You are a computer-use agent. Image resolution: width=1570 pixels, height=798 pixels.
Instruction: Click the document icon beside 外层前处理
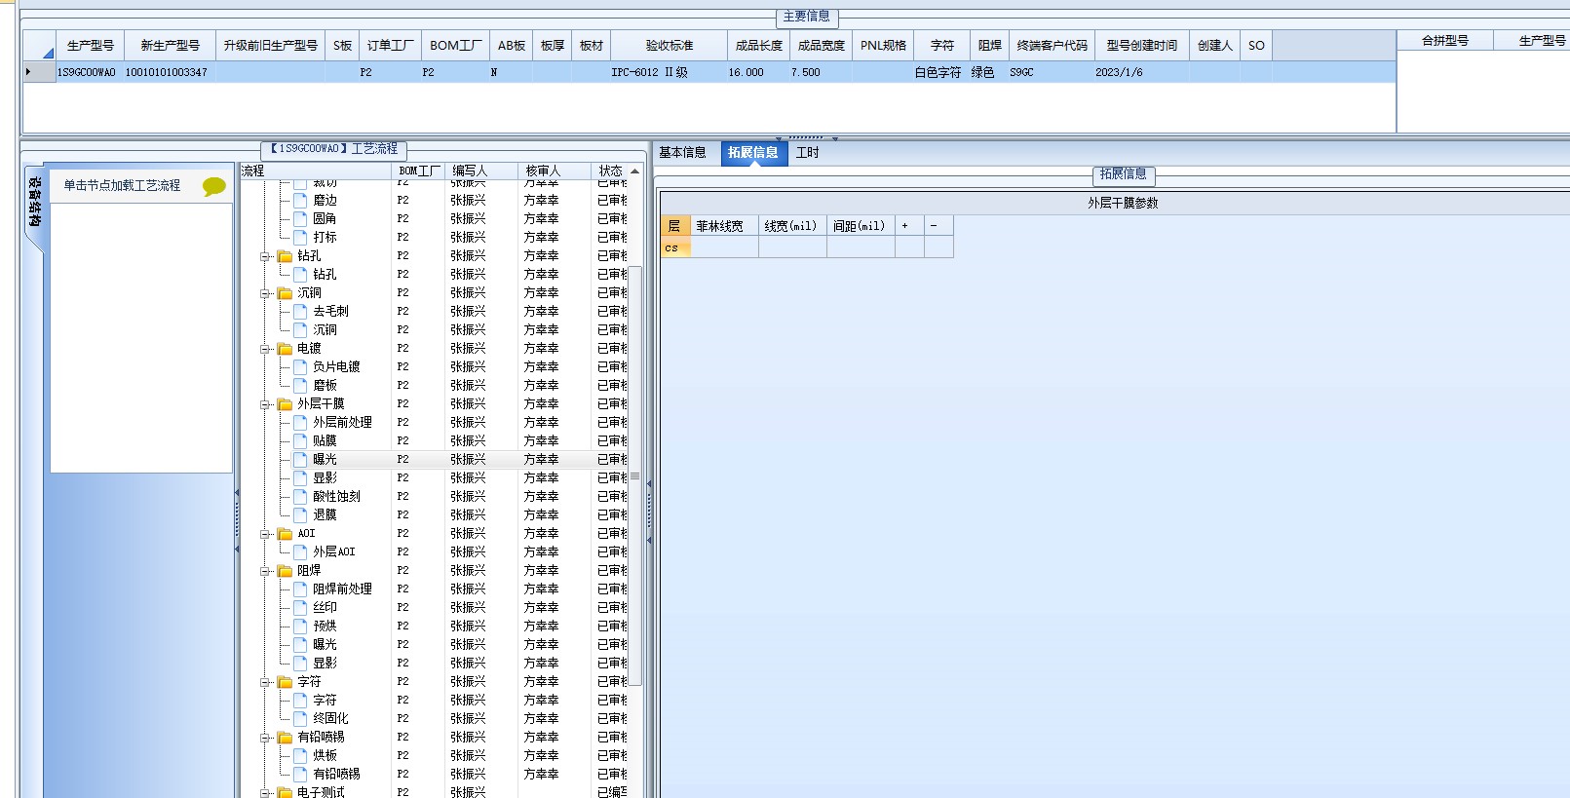pyautogui.click(x=301, y=422)
